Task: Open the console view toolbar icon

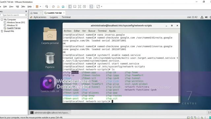Action: 91,7
